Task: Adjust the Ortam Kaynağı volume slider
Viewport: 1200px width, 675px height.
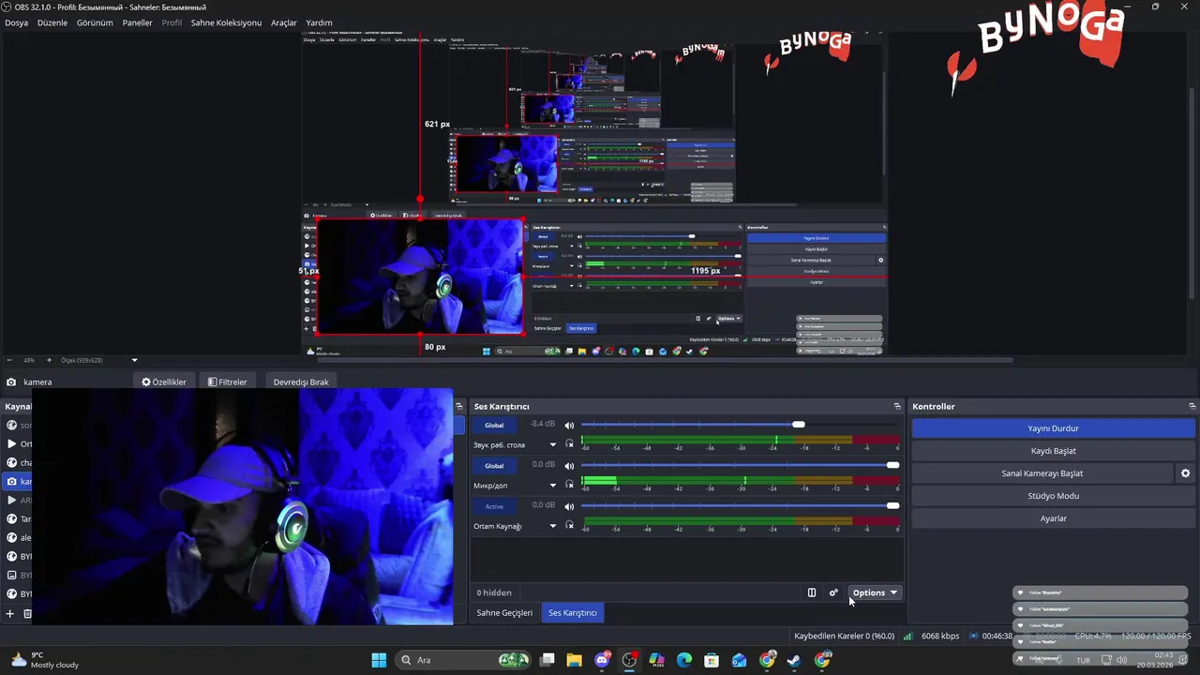Action: pyautogui.click(x=741, y=505)
